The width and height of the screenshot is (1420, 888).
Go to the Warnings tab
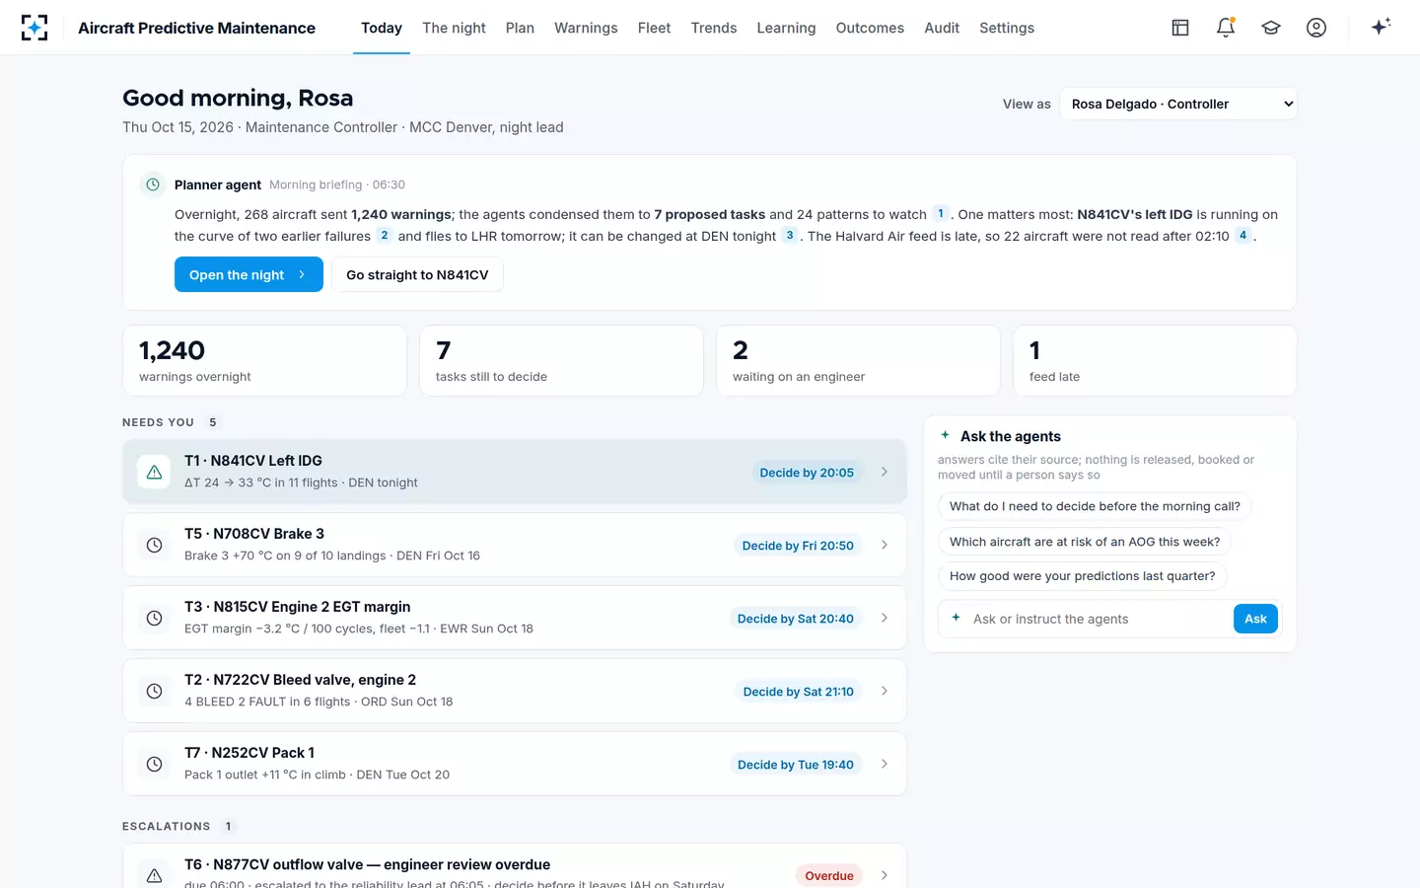[586, 28]
